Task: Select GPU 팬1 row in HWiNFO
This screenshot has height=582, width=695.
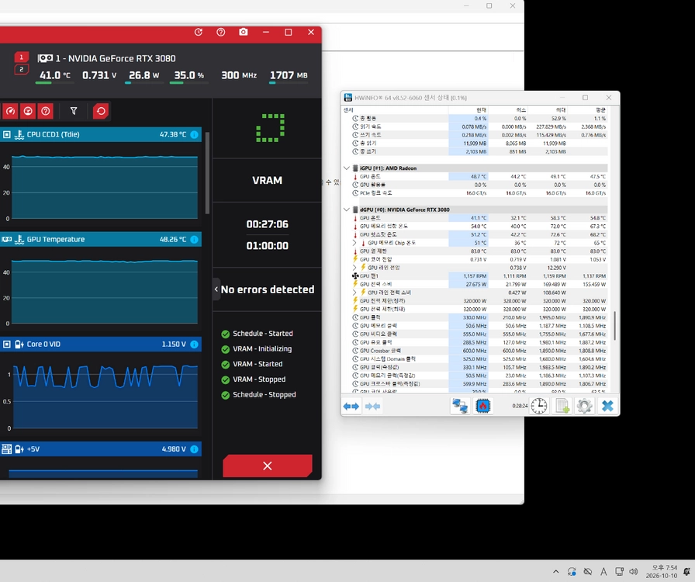Action: (479, 276)
